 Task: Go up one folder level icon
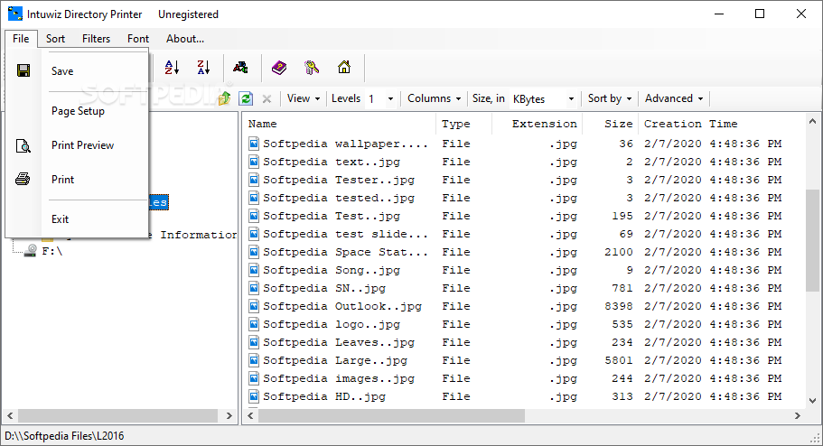(225, 98)
